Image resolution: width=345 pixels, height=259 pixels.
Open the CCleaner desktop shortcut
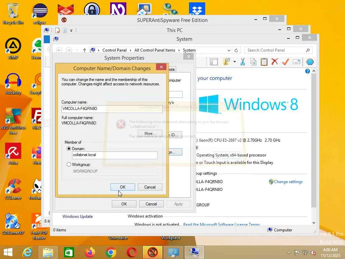pos(13,189)
